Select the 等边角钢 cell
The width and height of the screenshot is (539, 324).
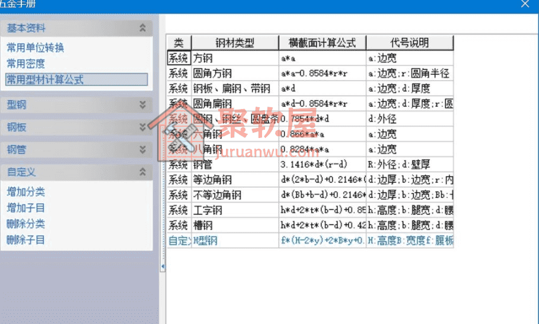point(235,179)
